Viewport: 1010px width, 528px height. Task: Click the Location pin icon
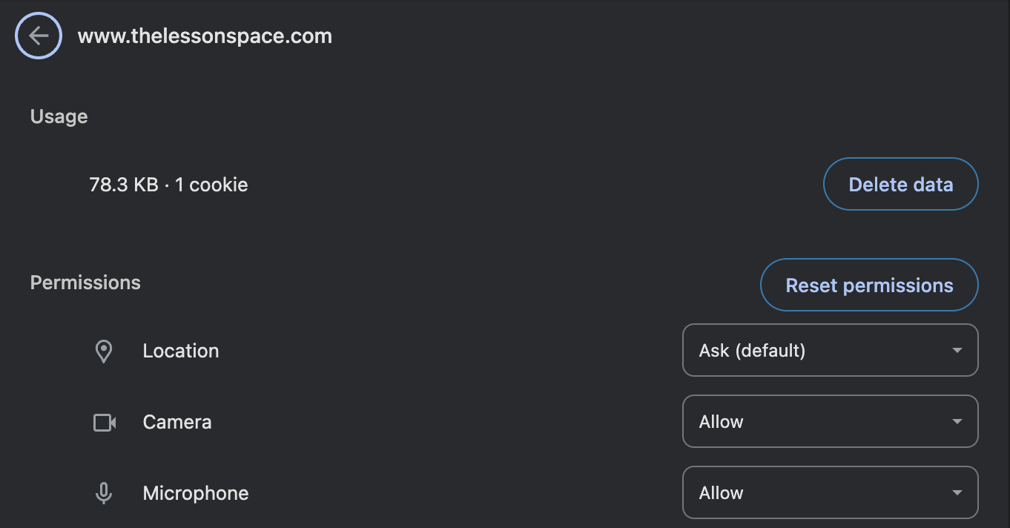pyautogui.click(x=104, y=351)
